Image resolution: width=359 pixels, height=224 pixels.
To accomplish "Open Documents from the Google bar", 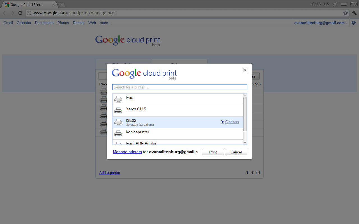I will coord(44,23).
